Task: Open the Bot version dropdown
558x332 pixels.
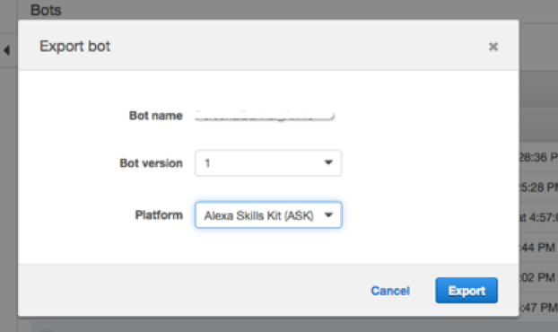Action: pos(268,163)
